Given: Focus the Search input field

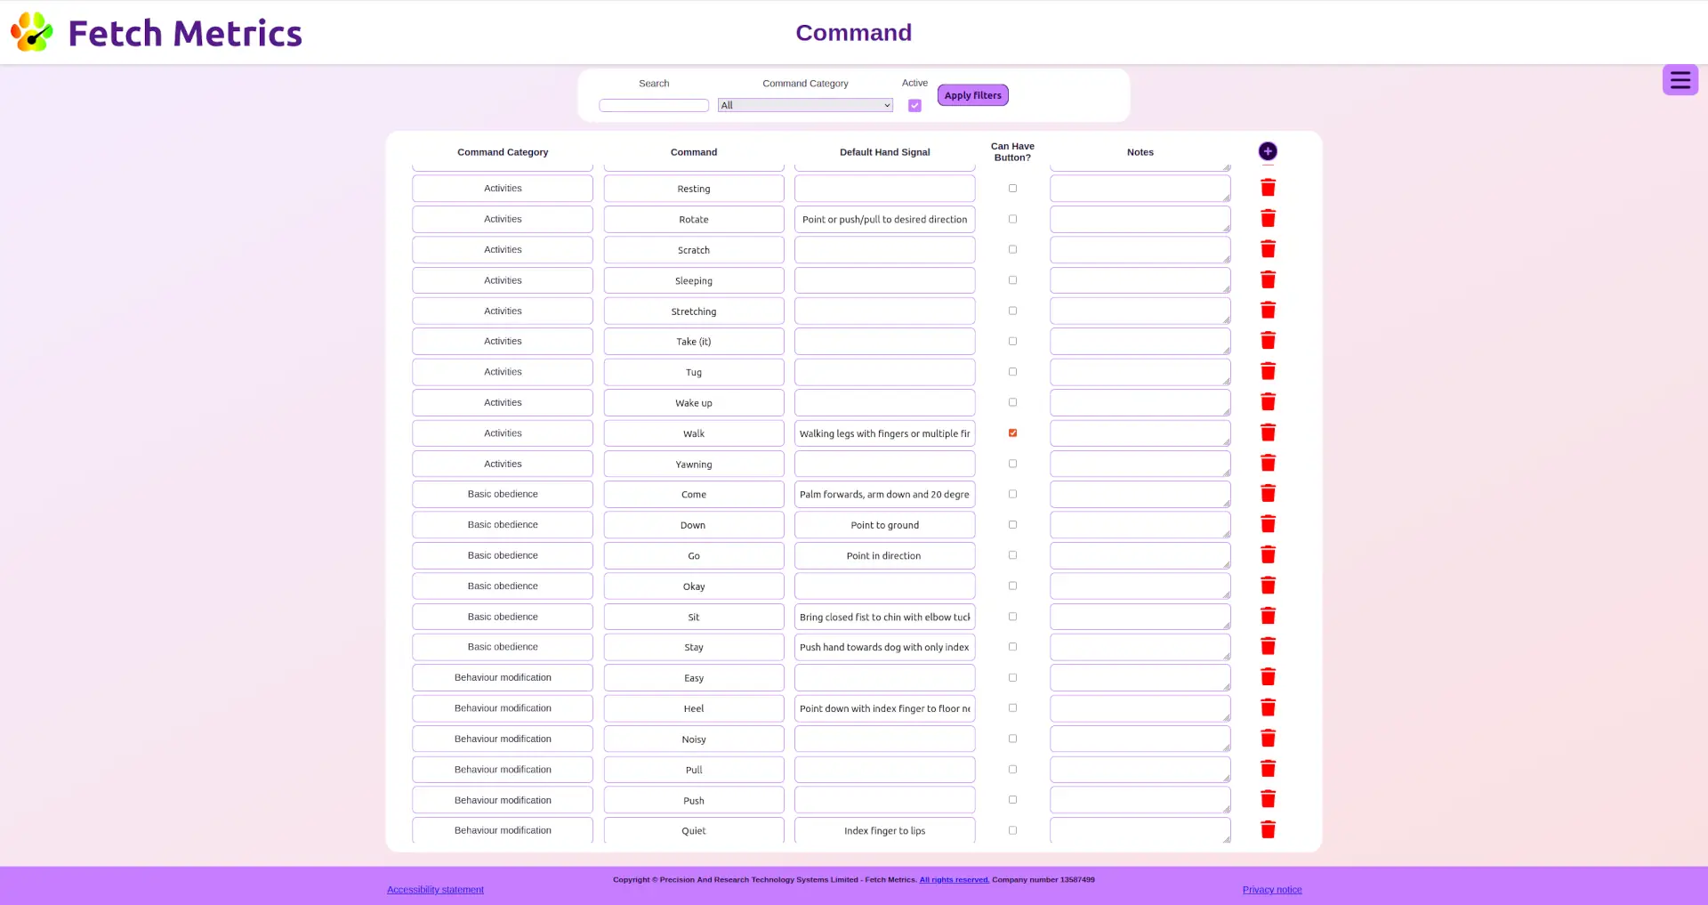Looking at the screenshot, I should [x=653, y=106].
